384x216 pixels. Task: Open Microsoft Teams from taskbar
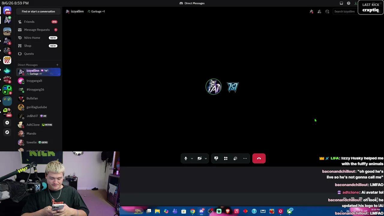[x=175, y=211]
